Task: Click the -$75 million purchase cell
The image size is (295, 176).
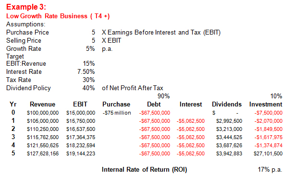Action: pyautogui.click(x=117, y=113)
